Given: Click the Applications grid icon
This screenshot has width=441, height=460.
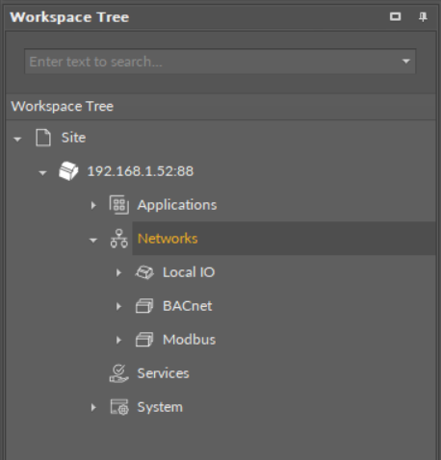Looking at the screenshot, I should tap(119, 205).
